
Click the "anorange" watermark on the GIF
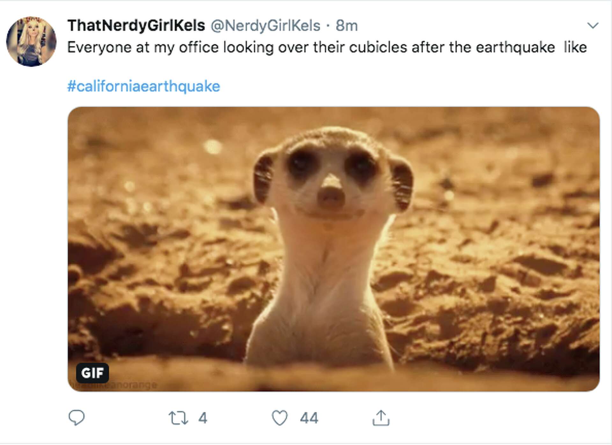137,385
